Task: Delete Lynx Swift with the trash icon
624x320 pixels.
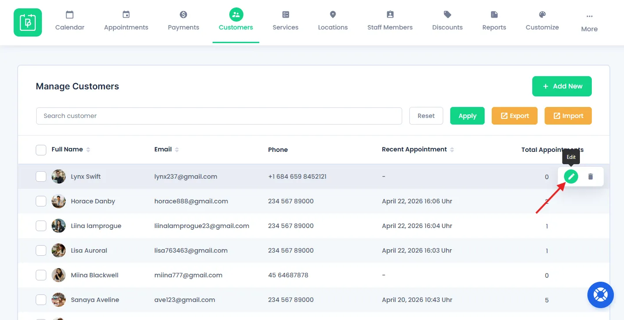Action: pyautogui.click(x=590, y=177)
